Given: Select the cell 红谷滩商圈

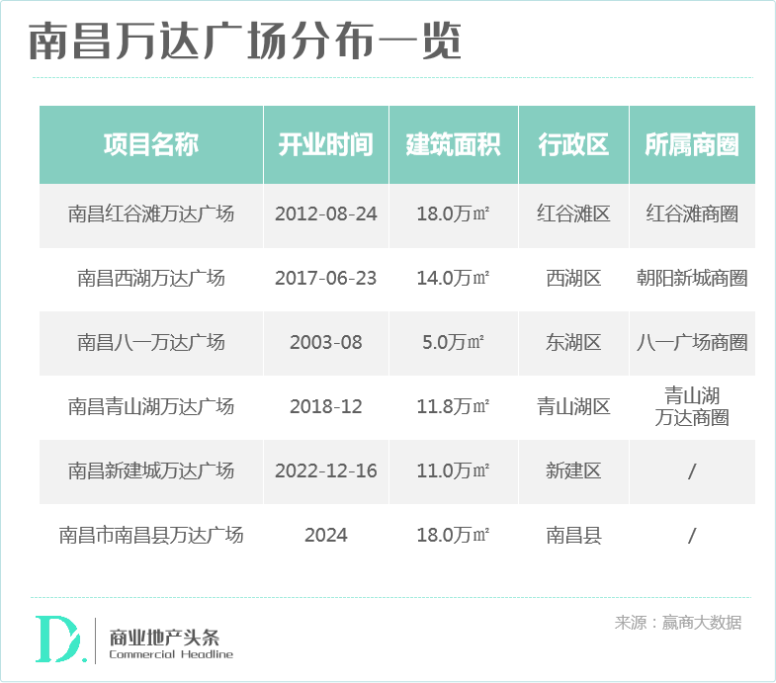Looking at the screenshot, I should [x=692, y=214].
